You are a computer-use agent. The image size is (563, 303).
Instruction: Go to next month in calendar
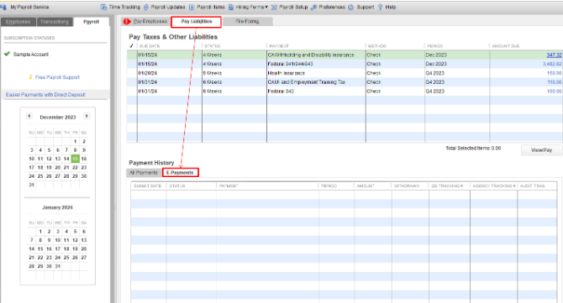(x=87, y=116)
